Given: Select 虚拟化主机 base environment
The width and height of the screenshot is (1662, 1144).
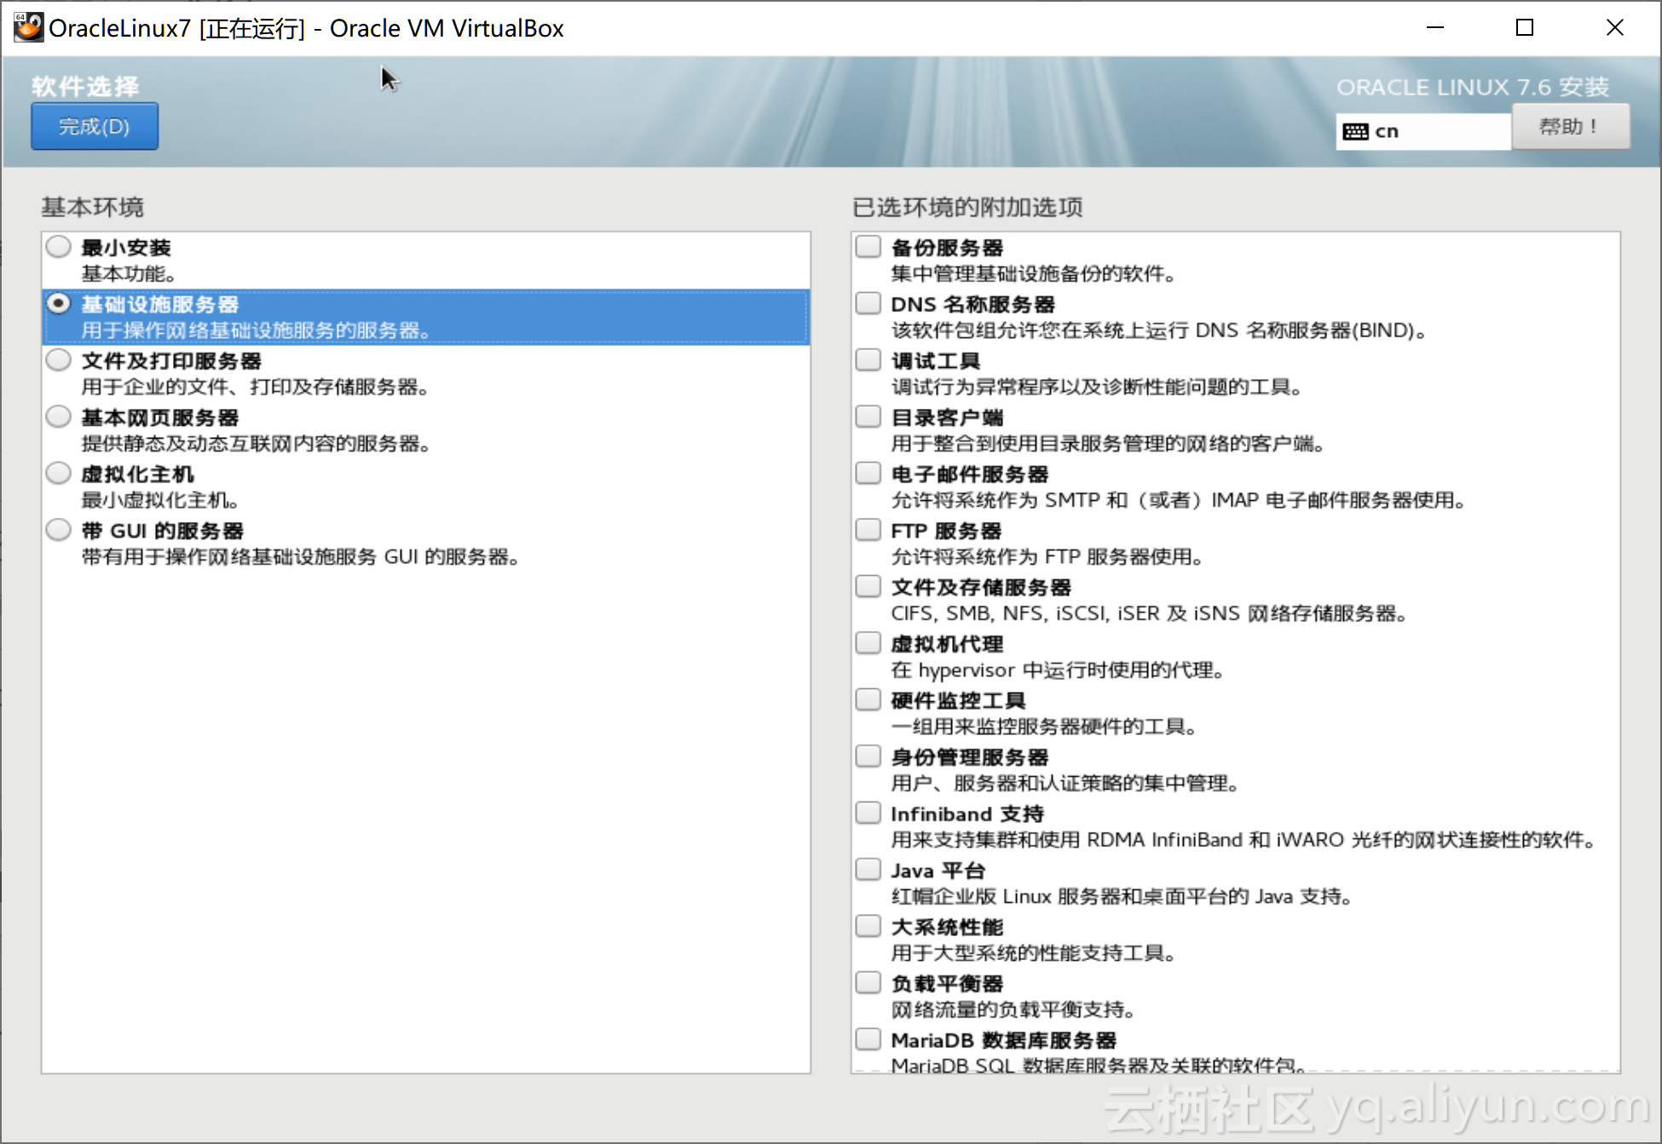Looking at the screenshot, I should 59,474.
